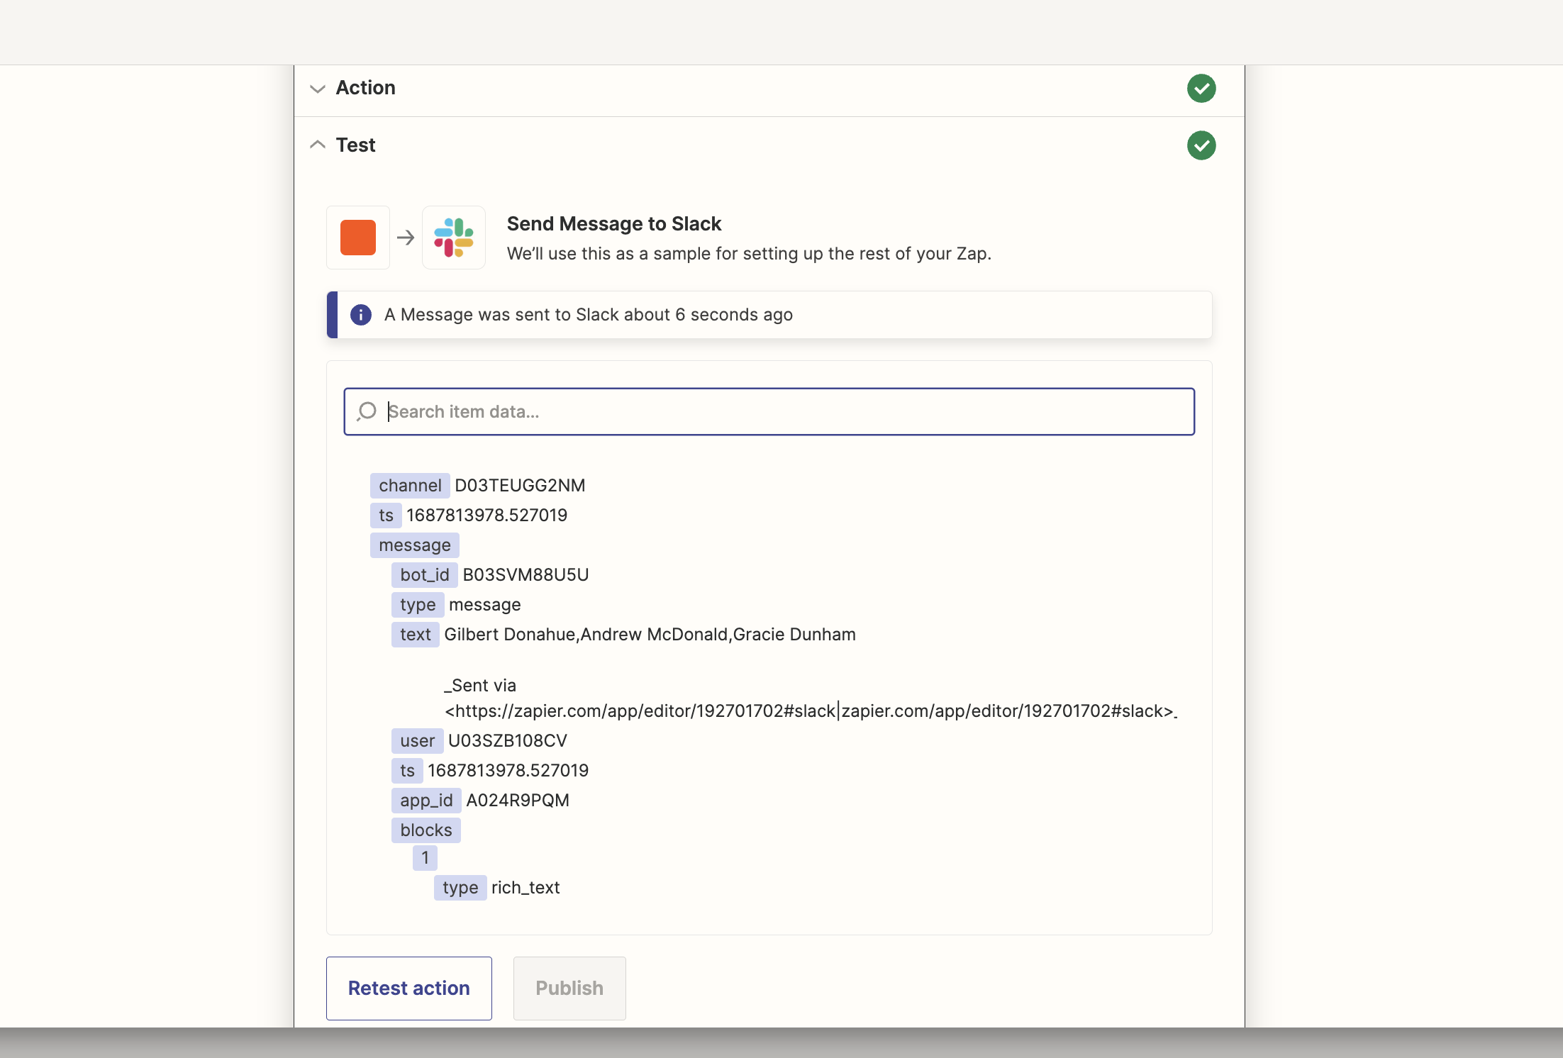This screenshot has width=1563, height=1058.
Task: Expand the Action section chevron
Action: coord(318,89)
